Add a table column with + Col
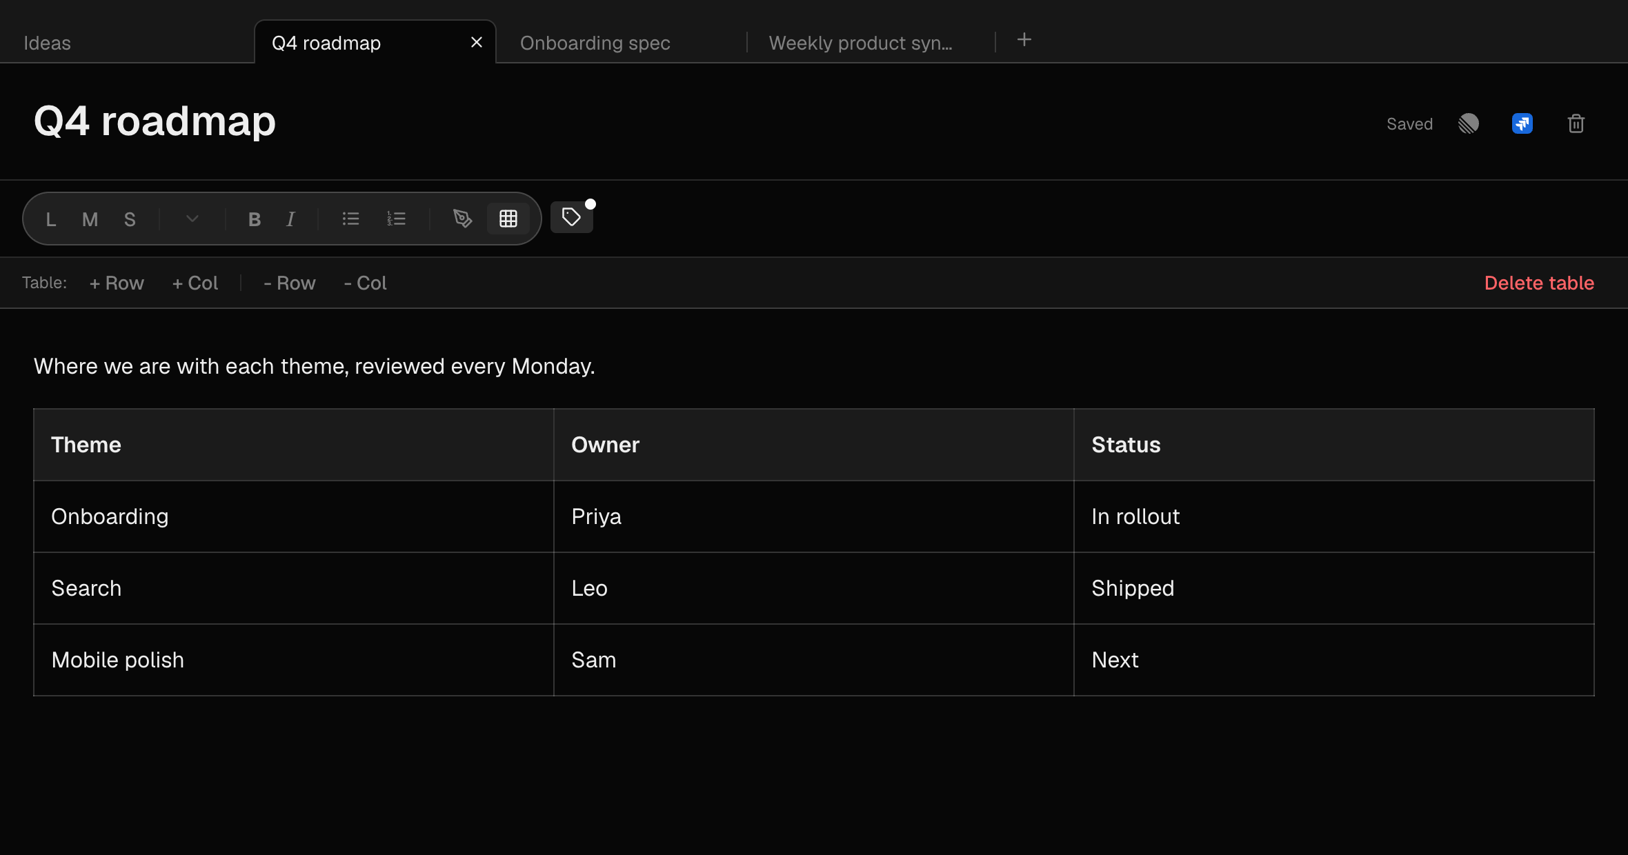1628x855 pixels. click(195, 283)
